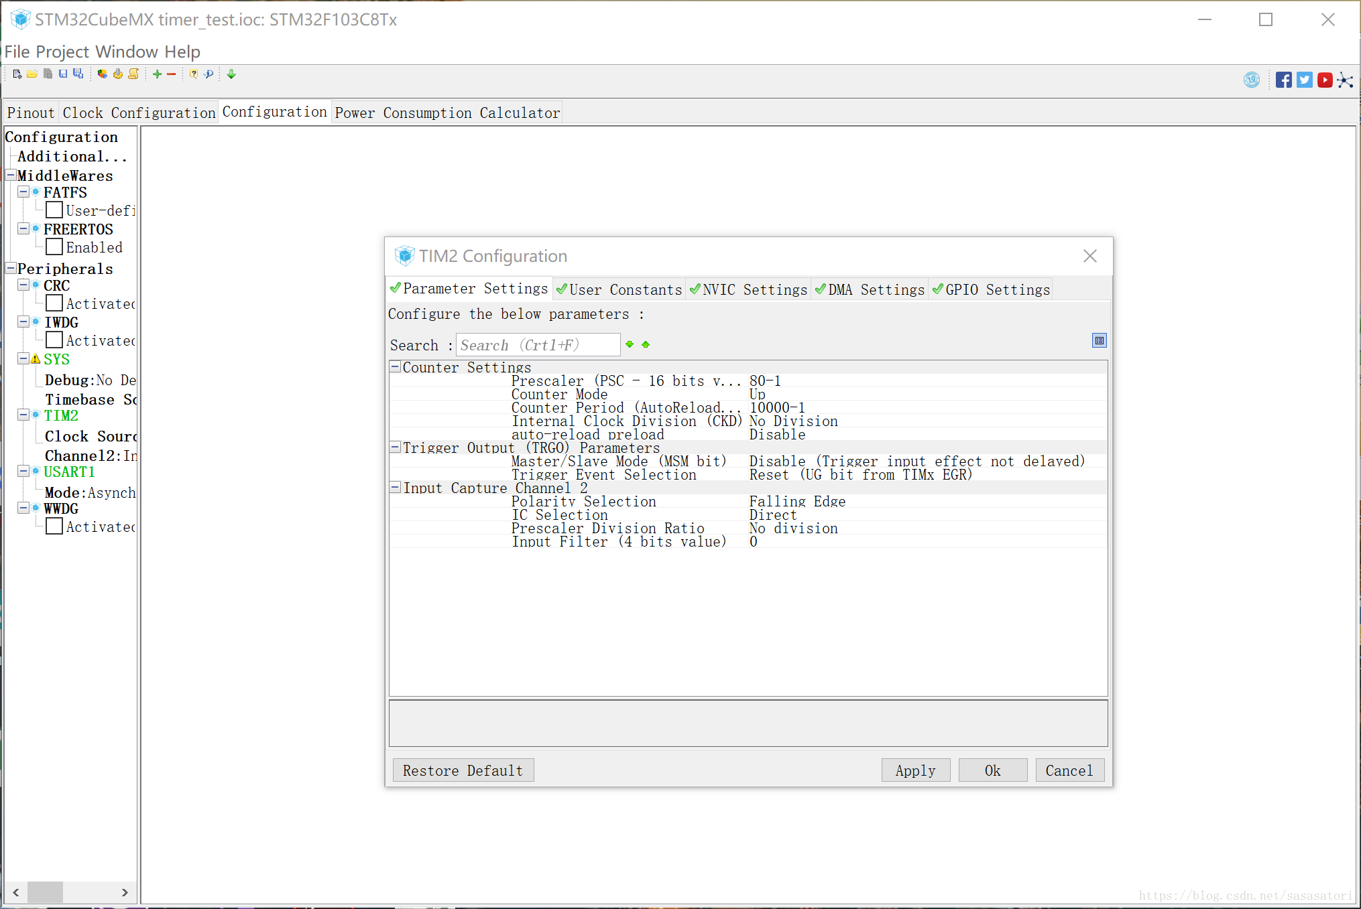Open the File menu
This screenshot has height=909, width=1361.
click(17, 52)
